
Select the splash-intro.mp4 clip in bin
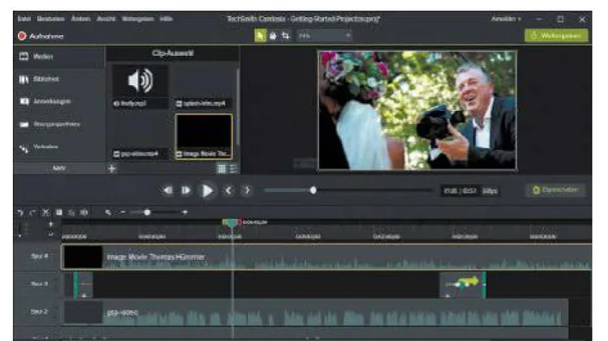pyautogui.click(x=203, y=87)
